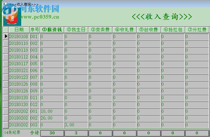
Task: Click the 小计 label
Action: [x=34, y=133]
